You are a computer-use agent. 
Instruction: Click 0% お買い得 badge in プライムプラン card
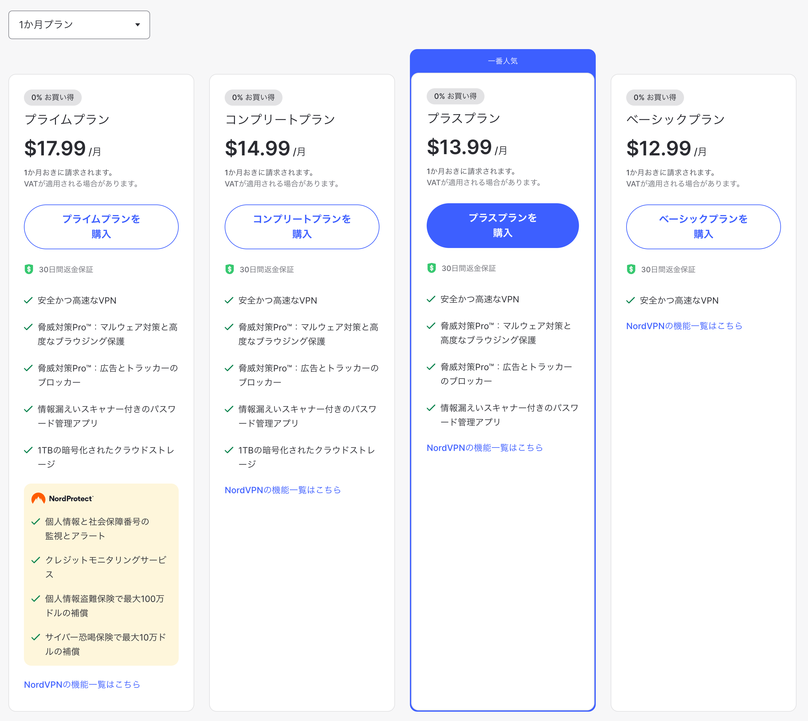pyautogui.click(x=53, y=98)
